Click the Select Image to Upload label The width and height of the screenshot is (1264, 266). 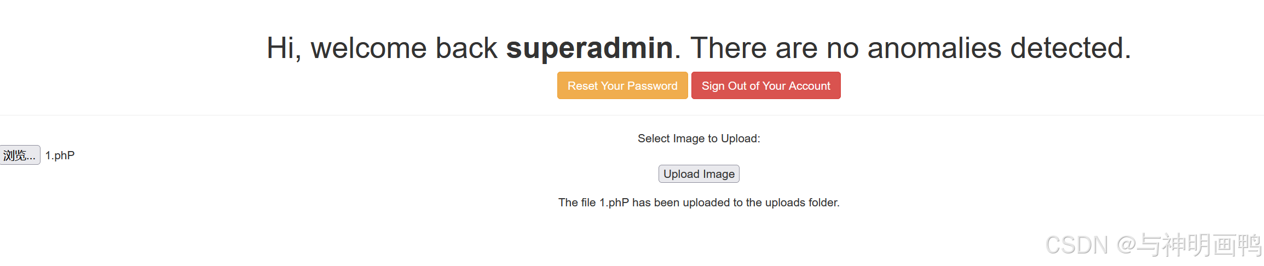699,138
